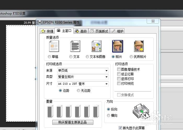Enable the 打印预览 checkbox

[x=119, y=83]
